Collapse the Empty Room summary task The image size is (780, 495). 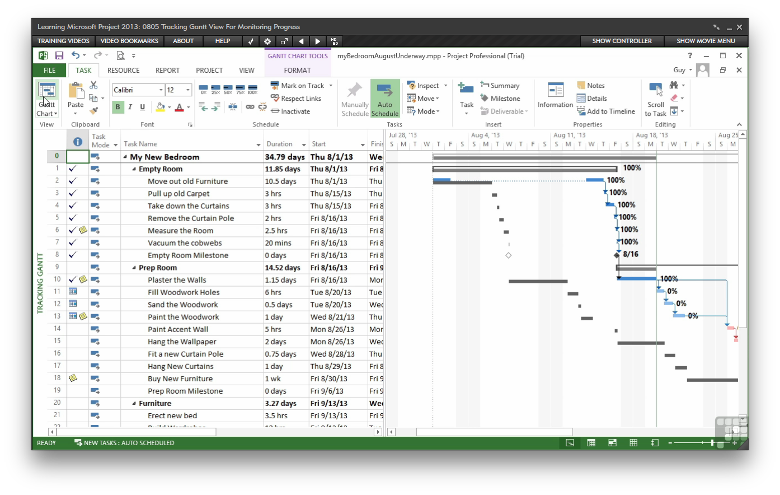(134, 169)
